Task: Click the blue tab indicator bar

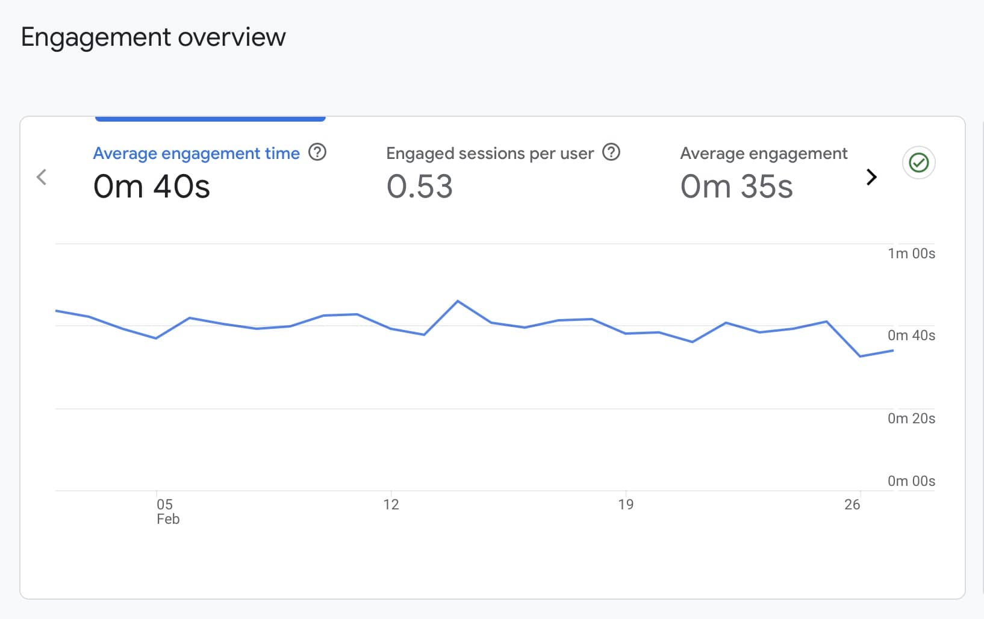Action: click(210, 119)
